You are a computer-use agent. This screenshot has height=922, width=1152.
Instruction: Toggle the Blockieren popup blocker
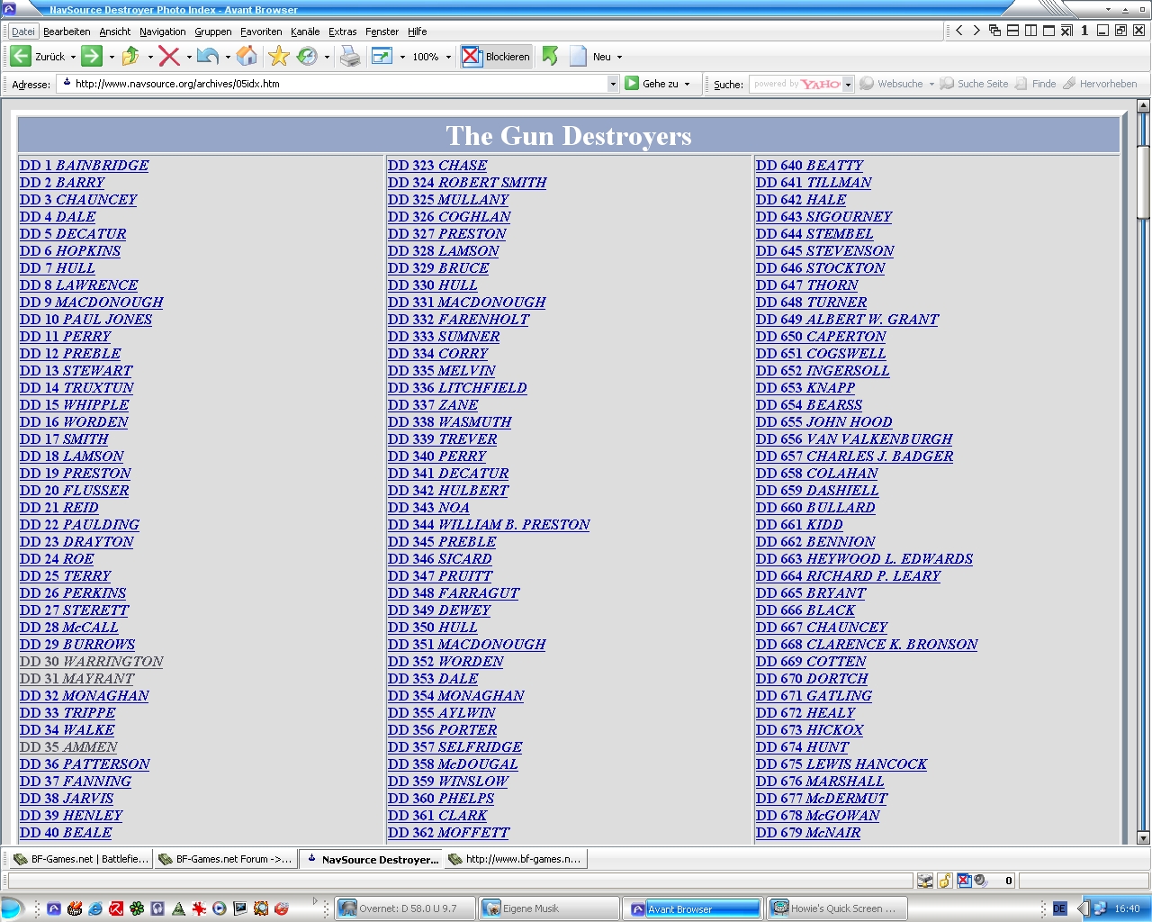(497, 57)
